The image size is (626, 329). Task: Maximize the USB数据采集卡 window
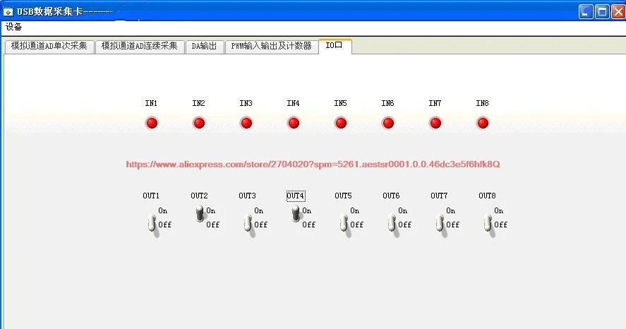[x=602, y=11]
